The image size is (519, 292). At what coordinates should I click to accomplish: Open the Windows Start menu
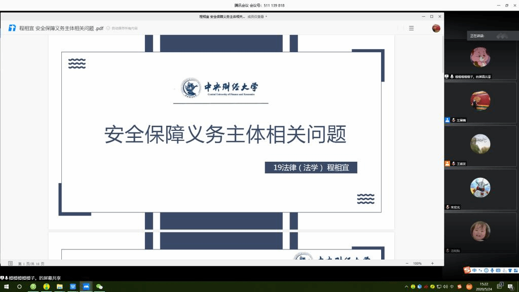[x=6, y=286]
